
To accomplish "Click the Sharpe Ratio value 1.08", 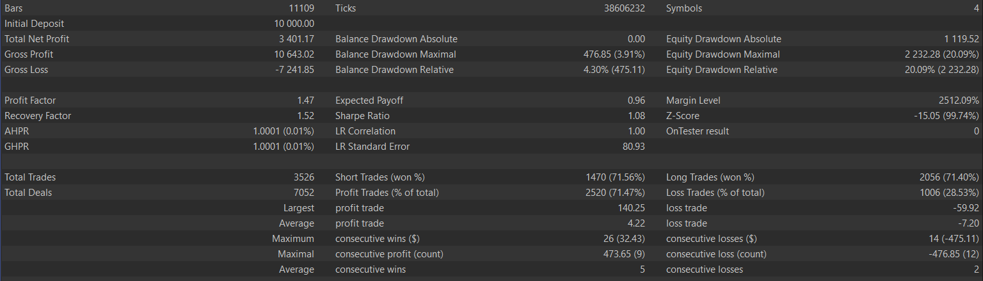I will [635, 116].
